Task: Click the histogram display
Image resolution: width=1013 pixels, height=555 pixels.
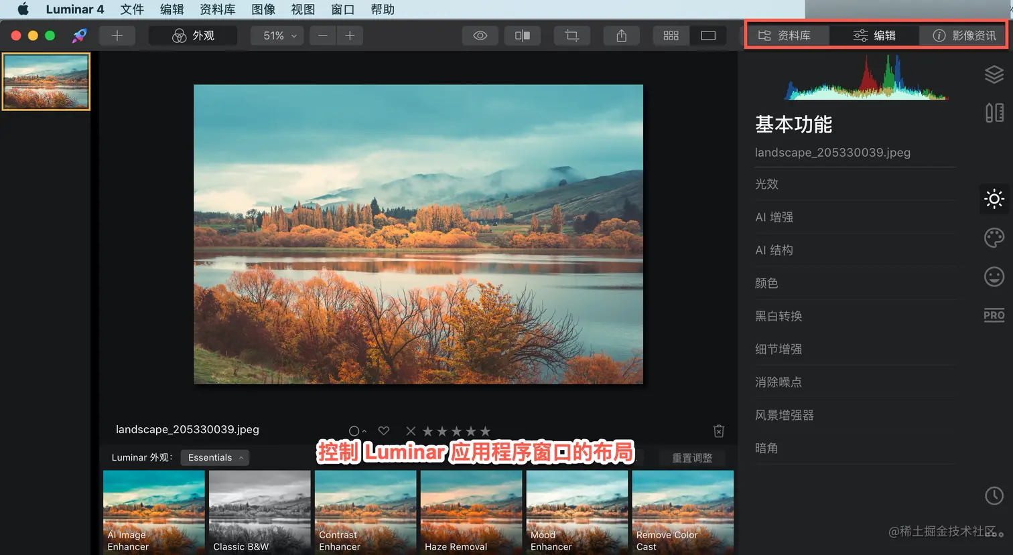Action: [866, 78]
